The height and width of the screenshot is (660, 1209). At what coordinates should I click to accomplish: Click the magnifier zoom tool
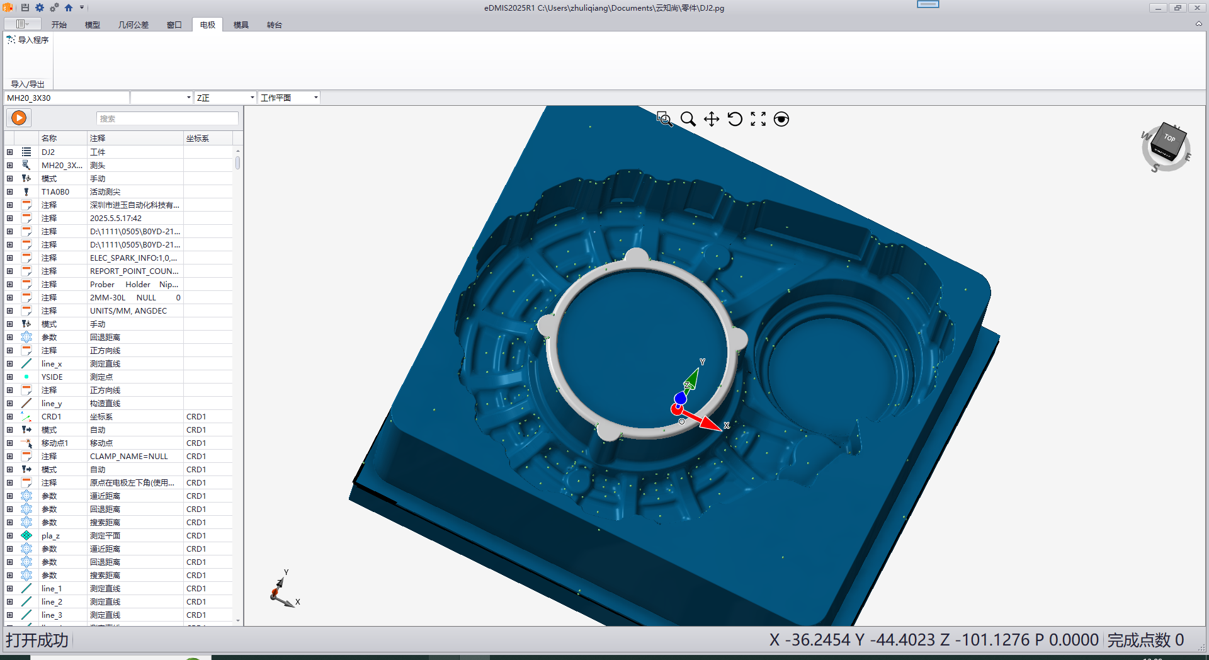pos(688,119)
